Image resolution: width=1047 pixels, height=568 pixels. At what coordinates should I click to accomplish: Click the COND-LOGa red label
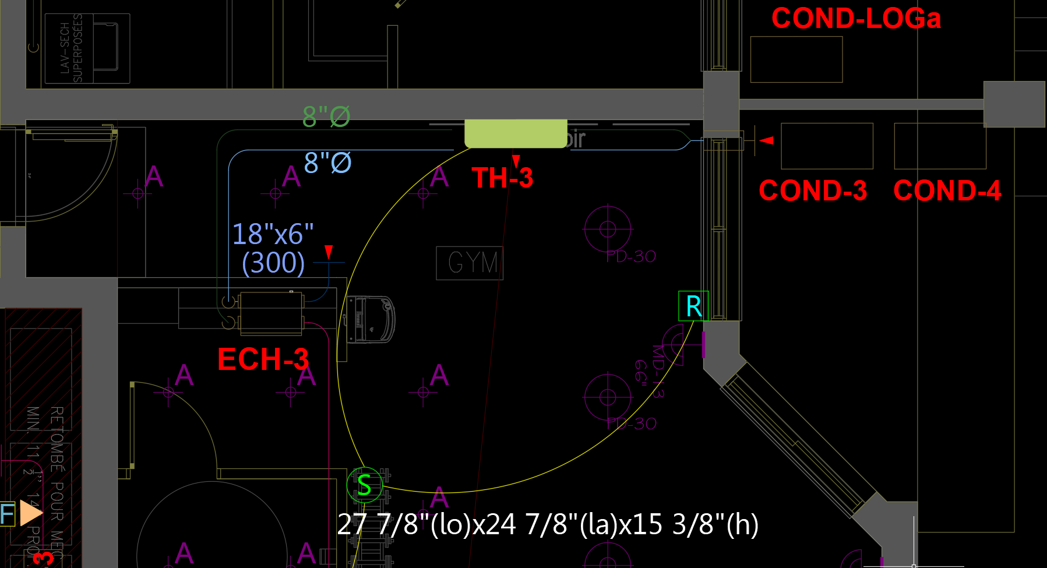855,19
